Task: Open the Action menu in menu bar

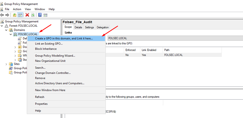Action: 17,9
